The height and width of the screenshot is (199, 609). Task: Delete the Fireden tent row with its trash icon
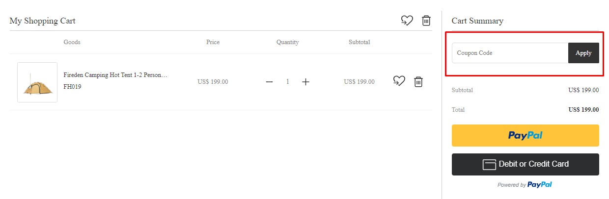pos(418,82)
